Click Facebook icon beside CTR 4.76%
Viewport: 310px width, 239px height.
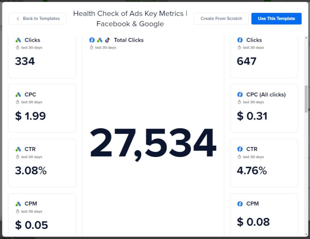[x=240, y=149]
